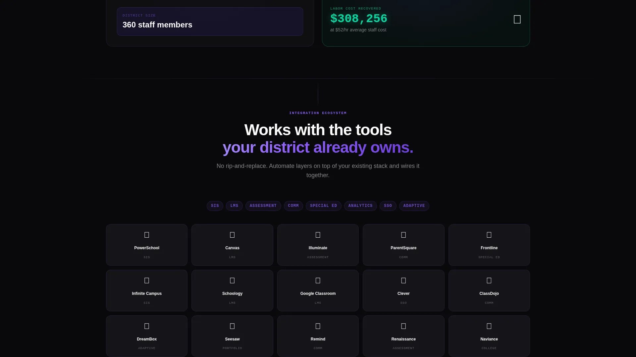The height and width of the screenshot is (357, 636).
Task: Click the Frontline card name
Action: pos(489,248)
